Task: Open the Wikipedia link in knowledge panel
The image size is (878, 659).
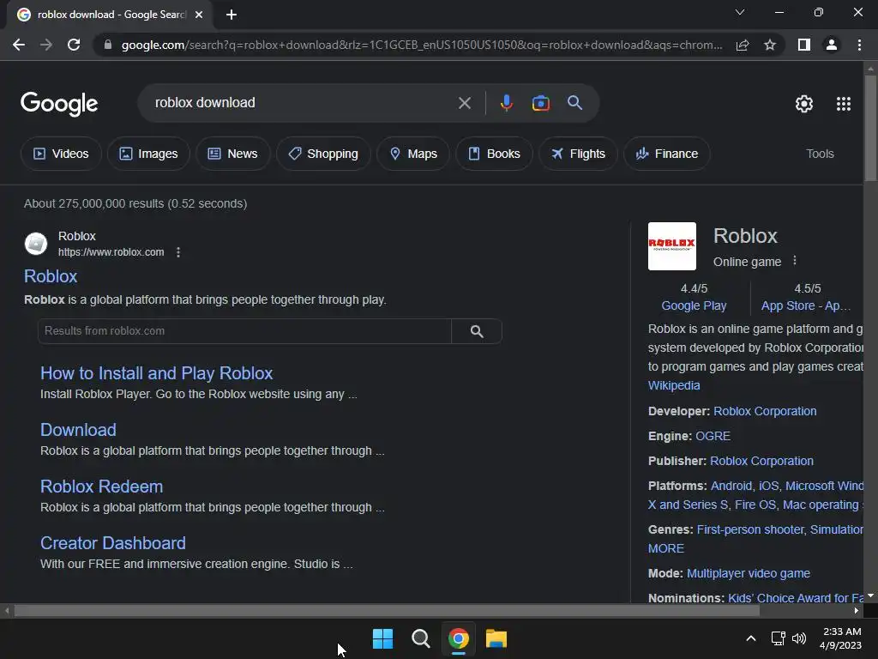Action: pos(674,385)
